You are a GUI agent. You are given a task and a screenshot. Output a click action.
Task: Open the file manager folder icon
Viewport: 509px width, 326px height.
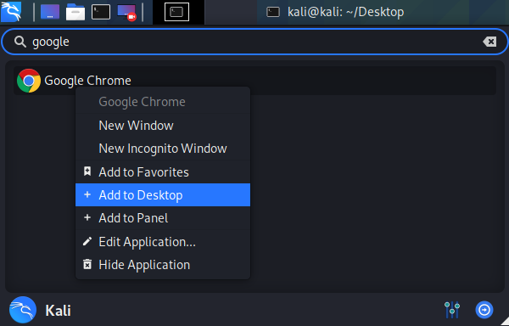point(76,12)
